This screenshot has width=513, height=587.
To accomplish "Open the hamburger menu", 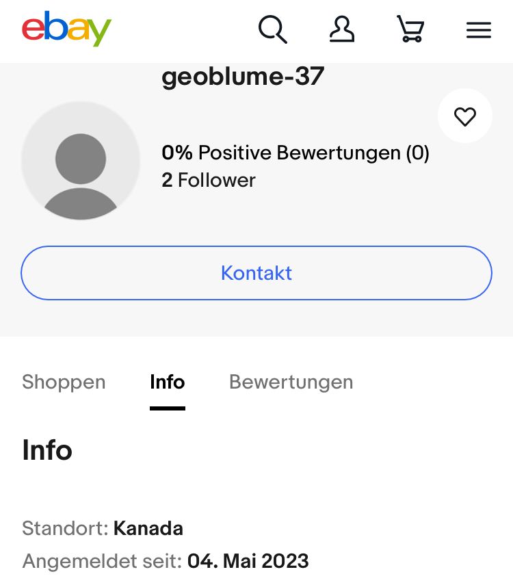I will coord(479,30).
